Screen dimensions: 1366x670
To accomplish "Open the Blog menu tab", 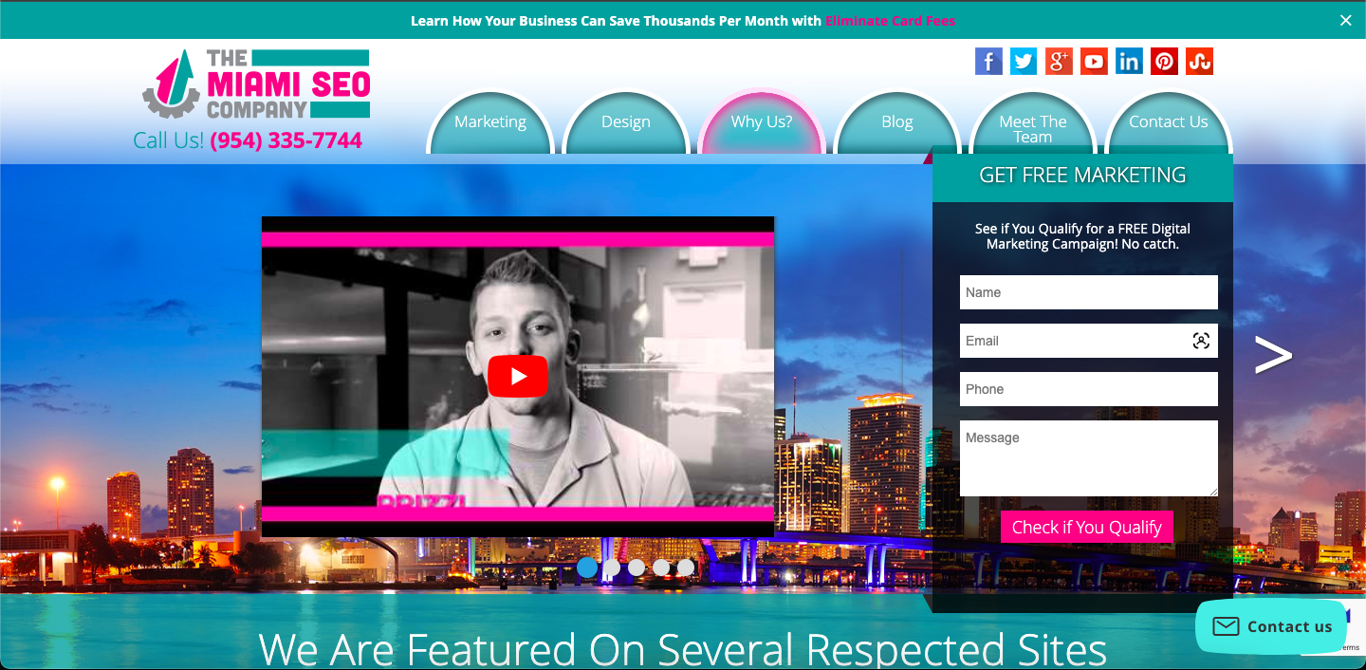I will point(897,122).
